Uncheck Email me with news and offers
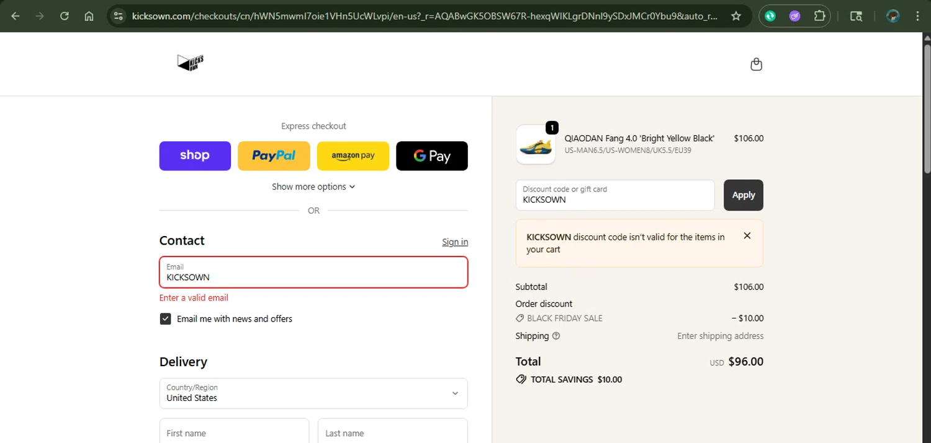 tap(166, 318)
